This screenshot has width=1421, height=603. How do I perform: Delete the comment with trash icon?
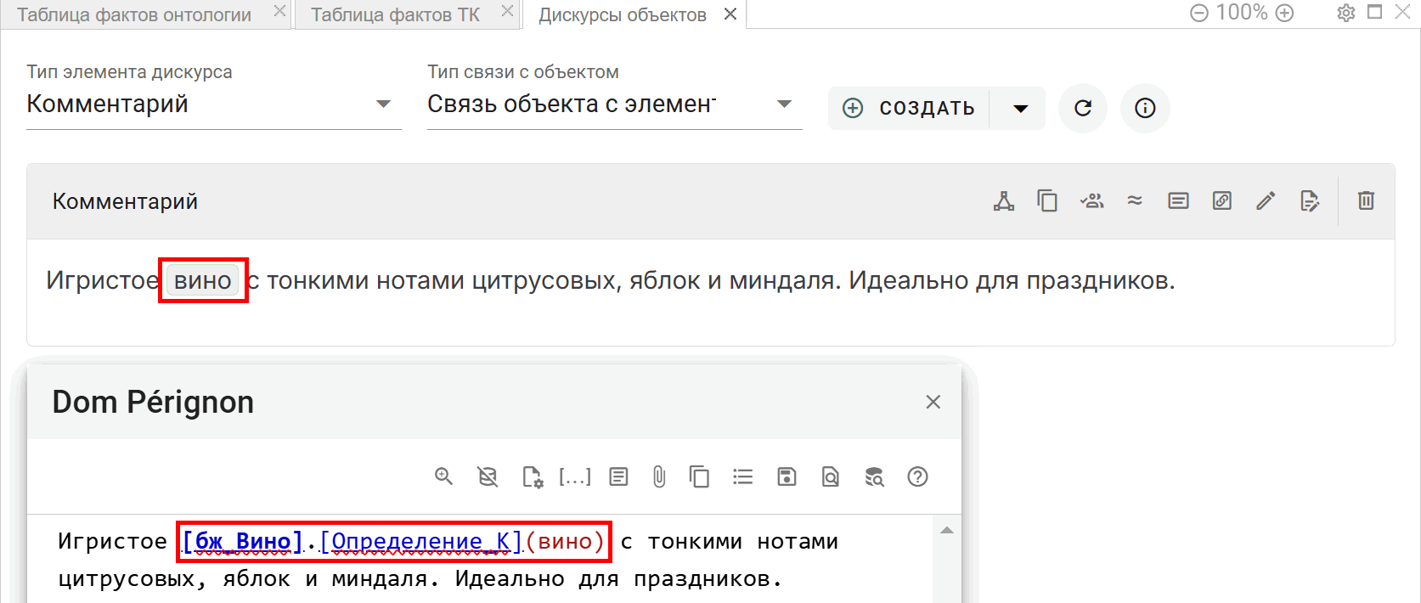click(1366, 201)
